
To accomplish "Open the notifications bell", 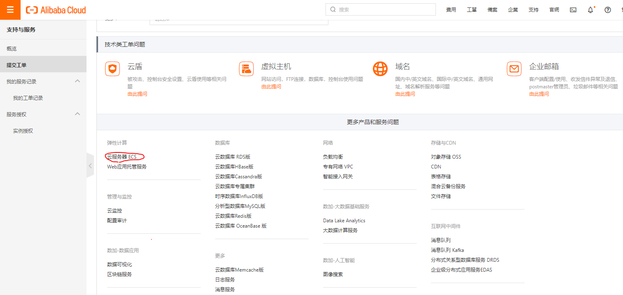I will tap(590, 10).
